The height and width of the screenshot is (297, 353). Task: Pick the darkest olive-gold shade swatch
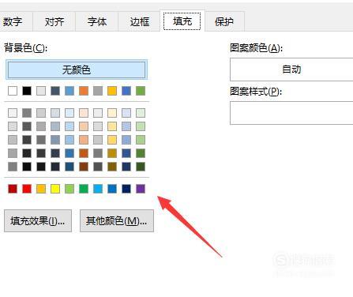coord(112,167)
